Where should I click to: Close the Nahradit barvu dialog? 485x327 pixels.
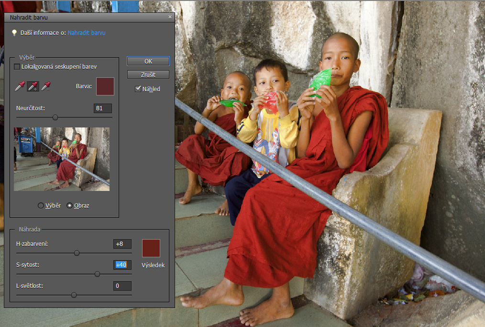click(170, 17)
